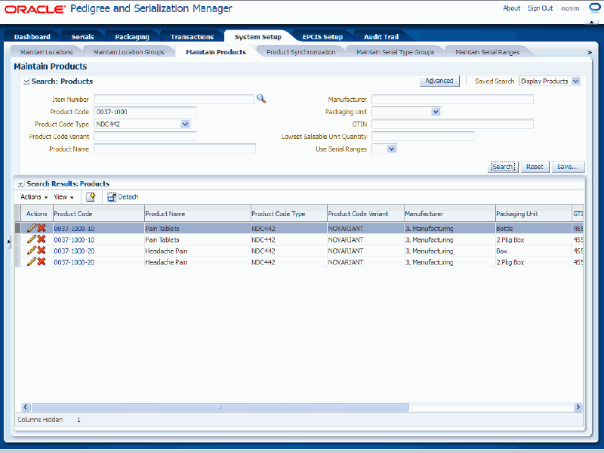Focus the Product Code Variant field
Viewport: 604px width, 453px height.
coord(145,137)
